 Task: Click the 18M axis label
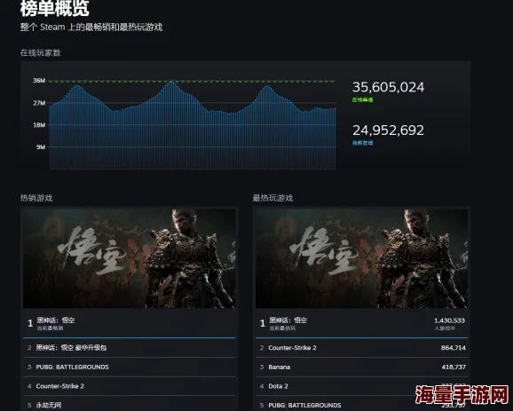(x=39, y=124)
